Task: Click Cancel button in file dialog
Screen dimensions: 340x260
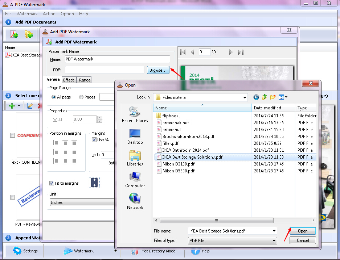Action: point(303,240)
